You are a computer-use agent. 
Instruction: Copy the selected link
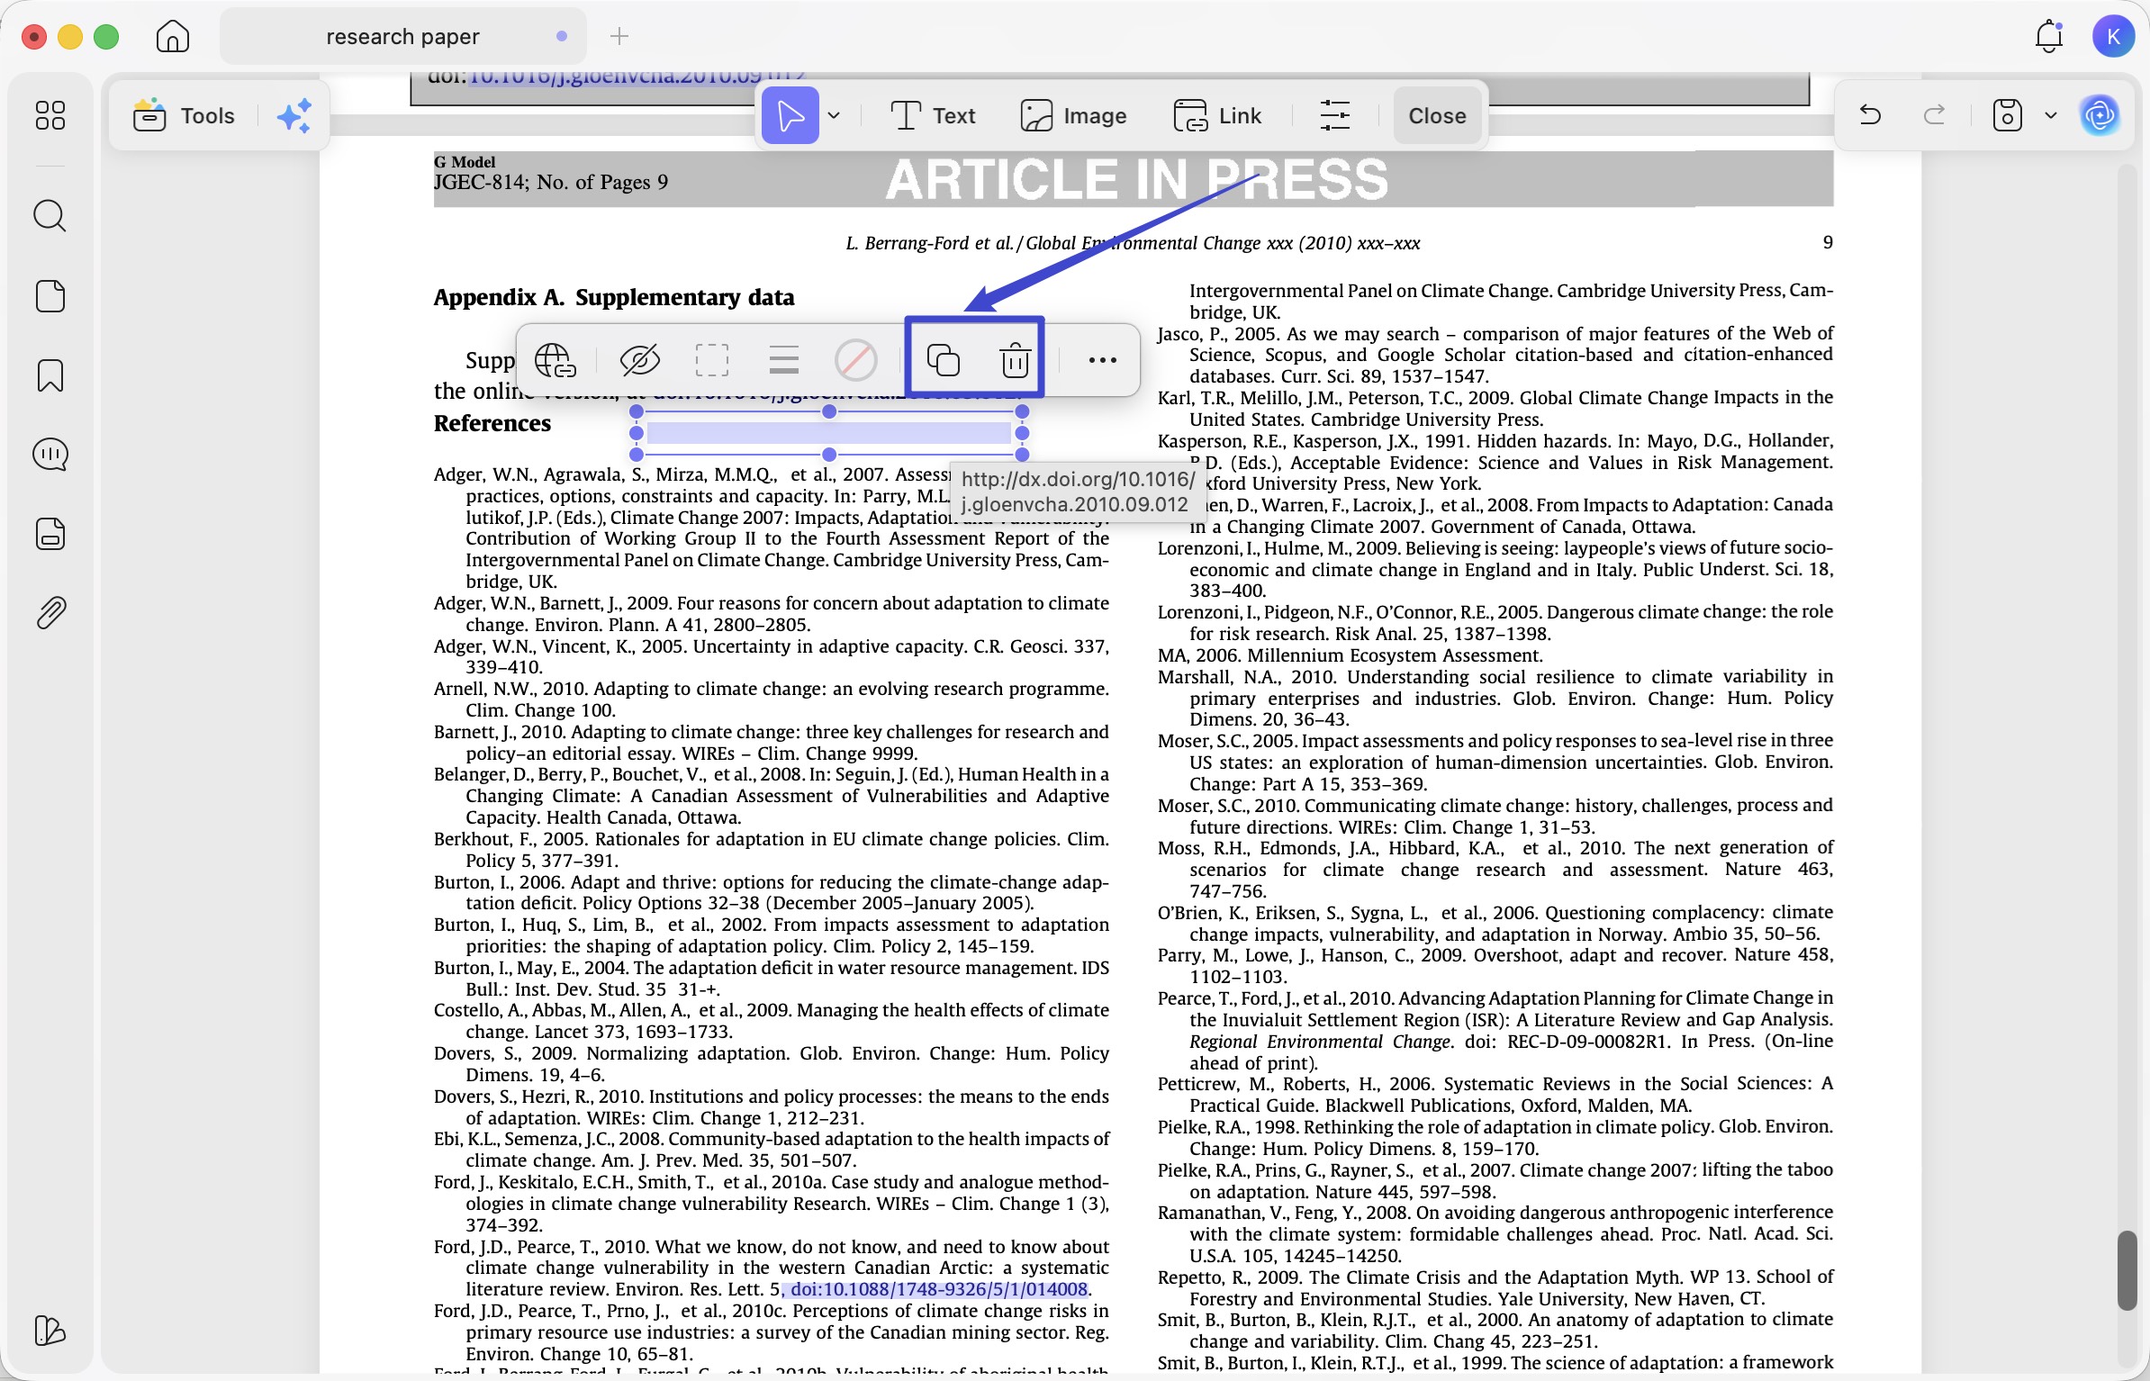(943, 360)
